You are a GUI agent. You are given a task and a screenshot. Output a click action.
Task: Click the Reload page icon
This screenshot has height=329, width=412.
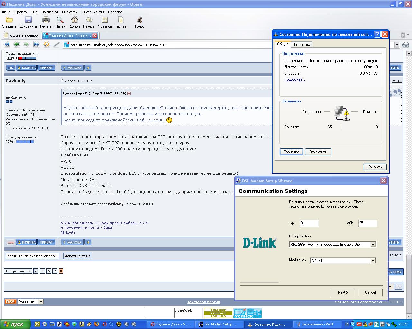tap(47, 45)
